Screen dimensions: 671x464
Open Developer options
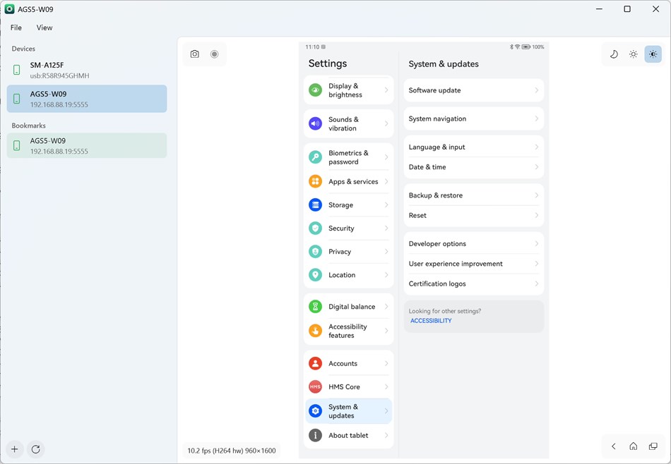tap(474, 243)
